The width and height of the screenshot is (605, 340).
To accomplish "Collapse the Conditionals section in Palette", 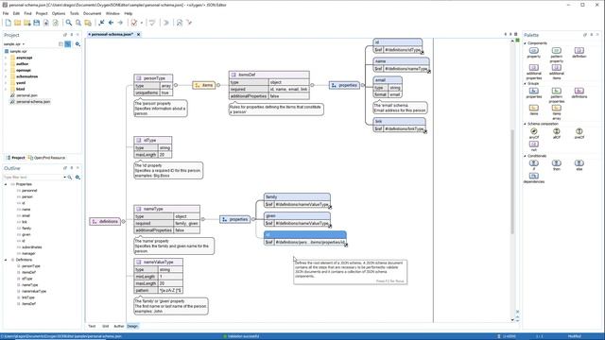I will 526,156.
